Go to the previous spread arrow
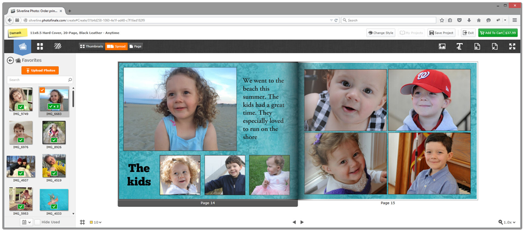The width and height of the screenshot is (524, 233). tap(294, 222)
